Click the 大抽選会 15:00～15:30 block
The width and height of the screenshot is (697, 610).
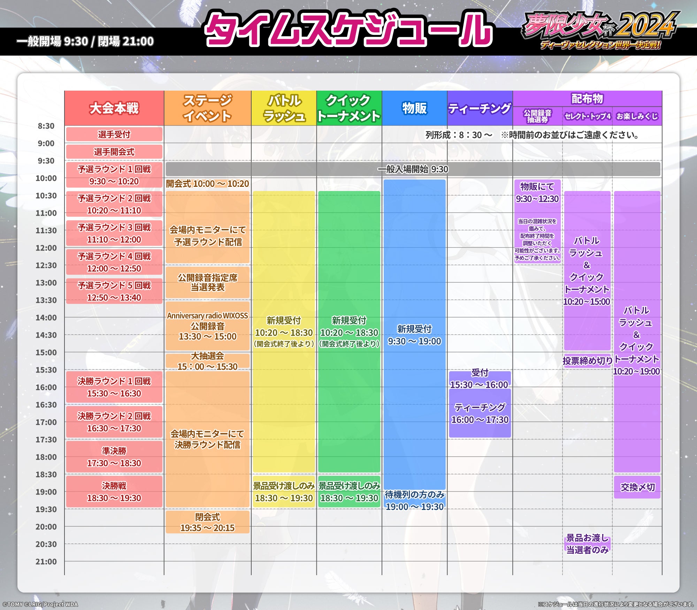coord(207,361)
